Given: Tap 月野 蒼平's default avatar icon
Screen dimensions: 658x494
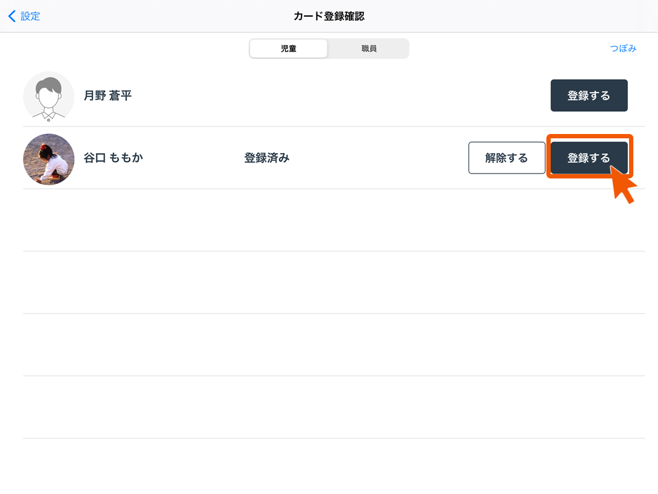Looking at the screenshot, I should 49,96.
